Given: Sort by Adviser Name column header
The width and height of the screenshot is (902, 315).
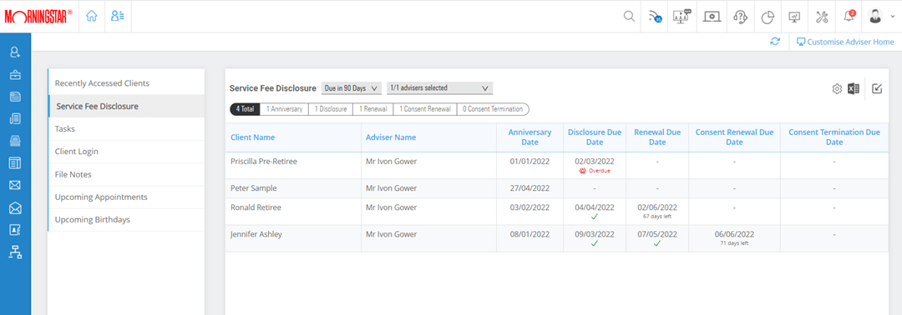Looking at the screenshot, I should coord(391,137).
